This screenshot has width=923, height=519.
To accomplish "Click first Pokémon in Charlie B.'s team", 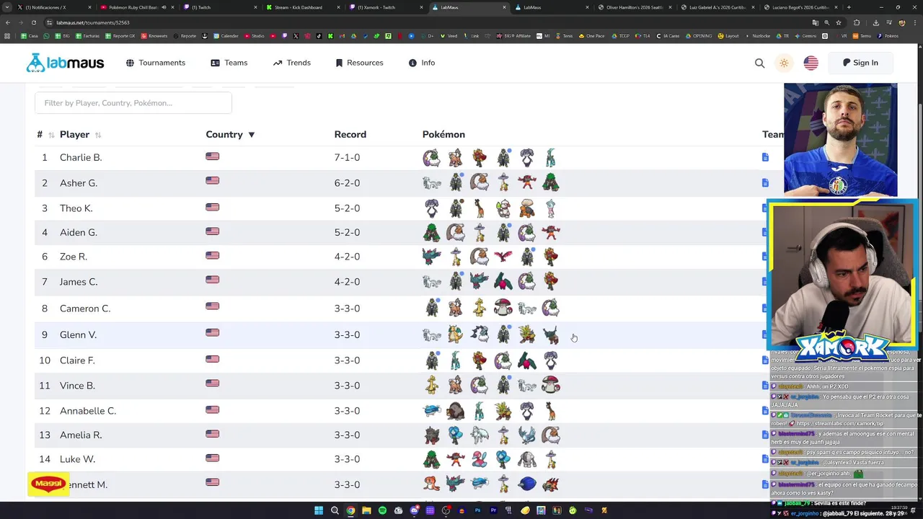I will pyautogui.click(x=431, y=157).
